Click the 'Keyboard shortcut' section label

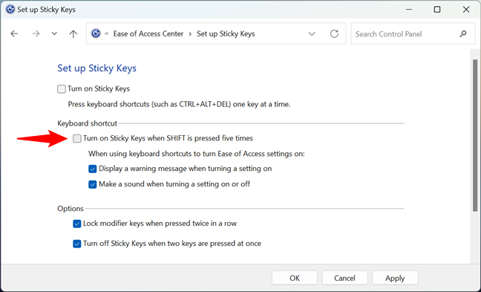tap(87, 123)
